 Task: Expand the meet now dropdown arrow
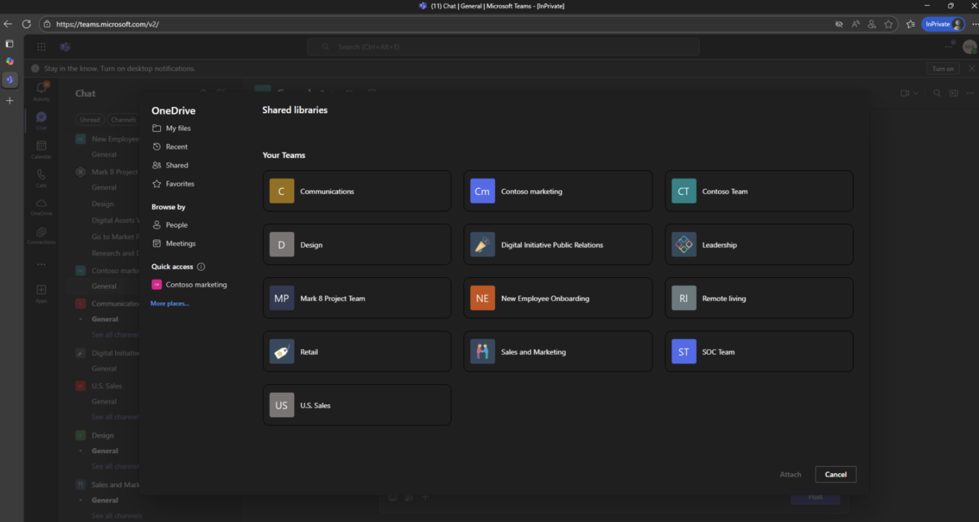(x=915, y=93)
